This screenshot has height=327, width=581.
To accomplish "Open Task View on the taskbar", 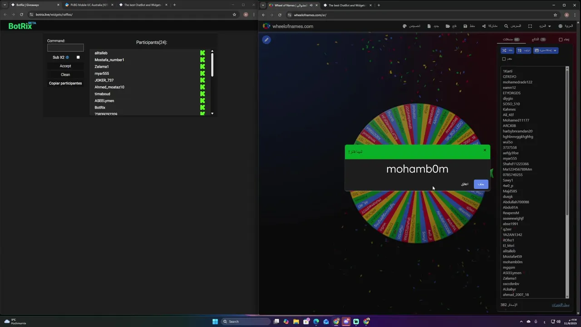I will [276, 322].
